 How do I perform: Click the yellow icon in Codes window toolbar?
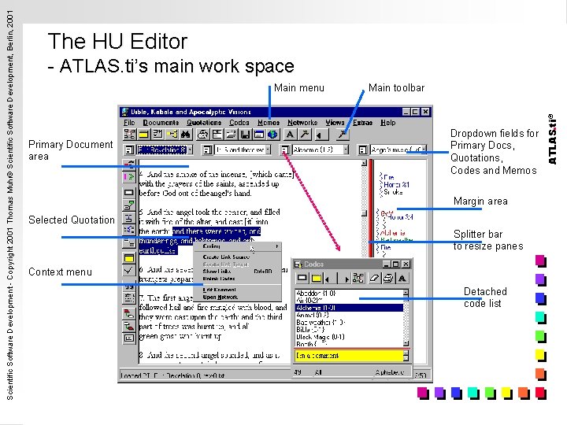point(316,278)
